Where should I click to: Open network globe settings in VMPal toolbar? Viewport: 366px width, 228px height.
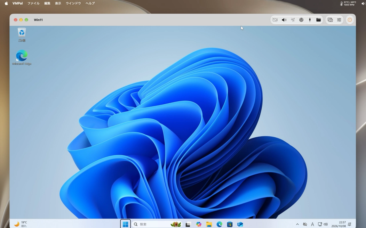tap(301, 20)
